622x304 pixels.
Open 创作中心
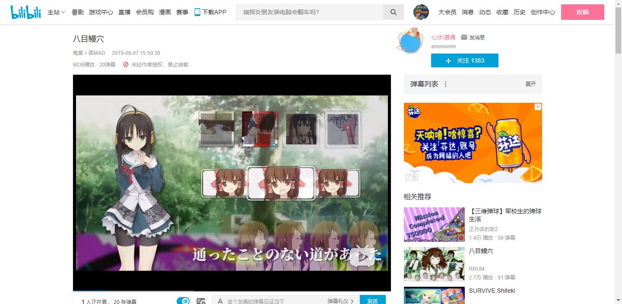coord(543,12)
